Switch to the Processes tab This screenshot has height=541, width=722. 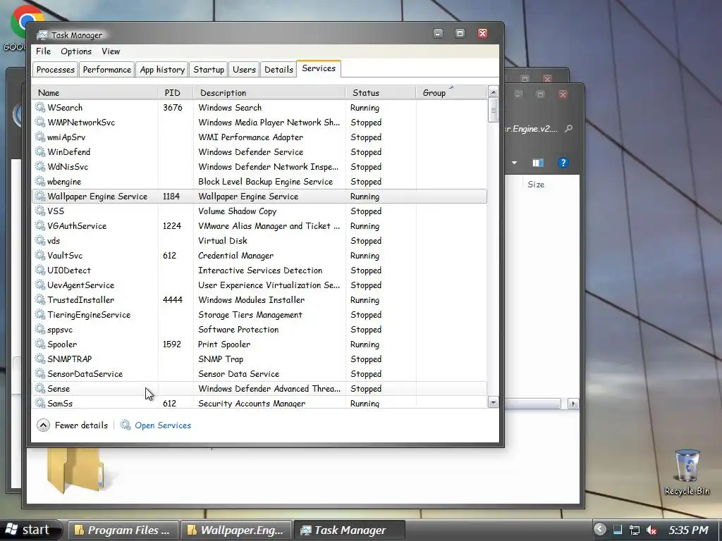(55, 70)
